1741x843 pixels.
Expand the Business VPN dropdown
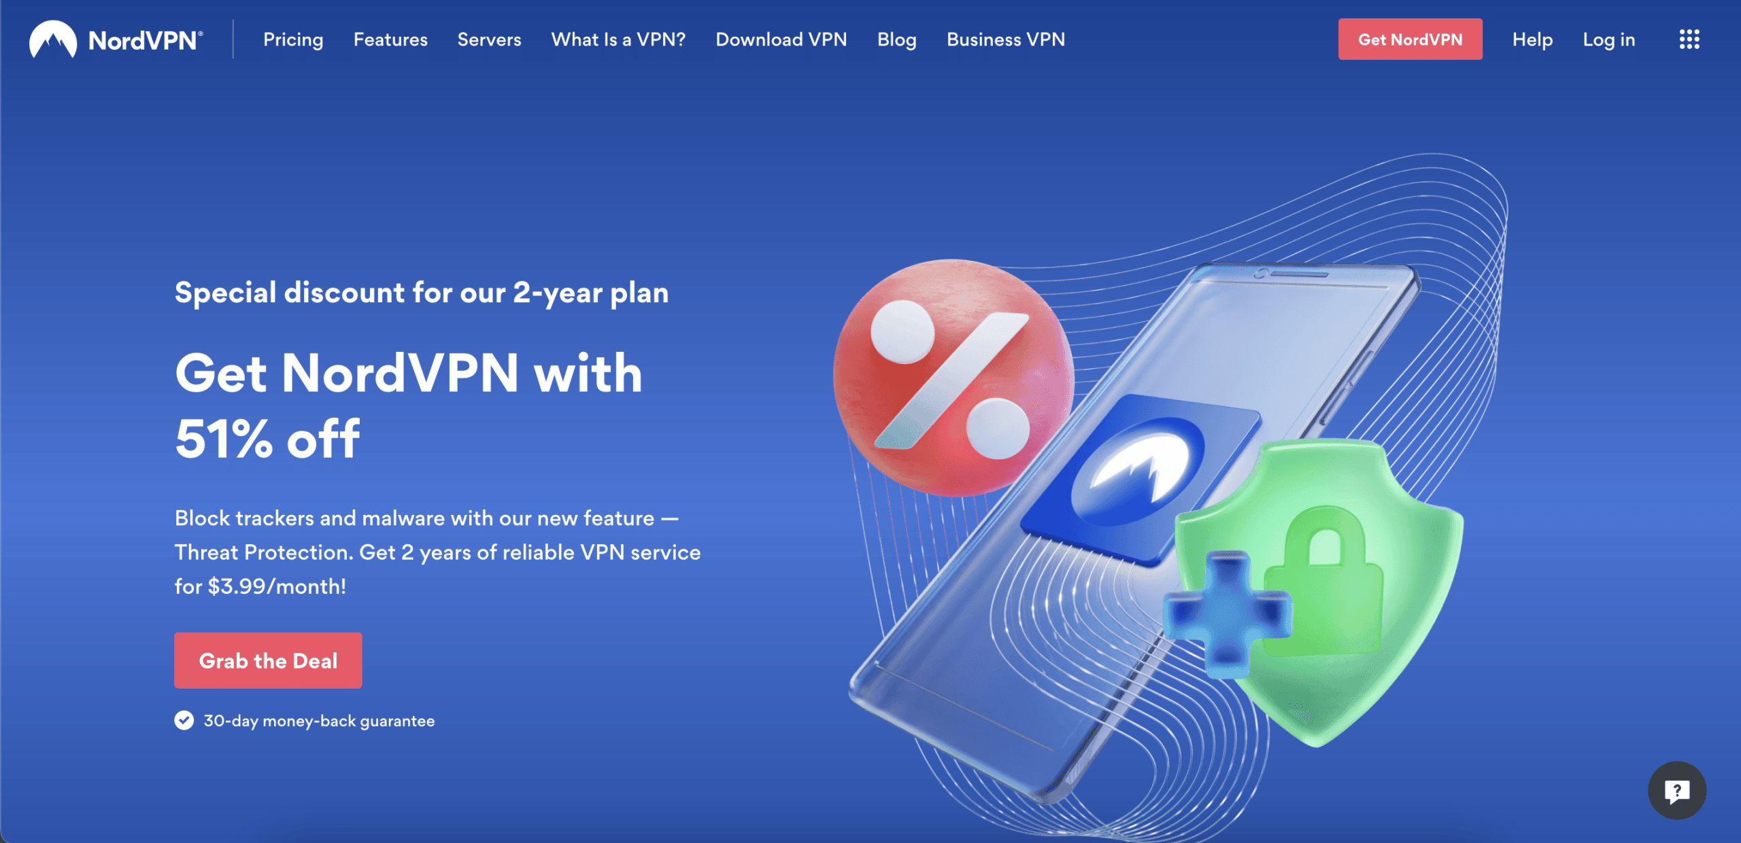tap(1005, 39)
